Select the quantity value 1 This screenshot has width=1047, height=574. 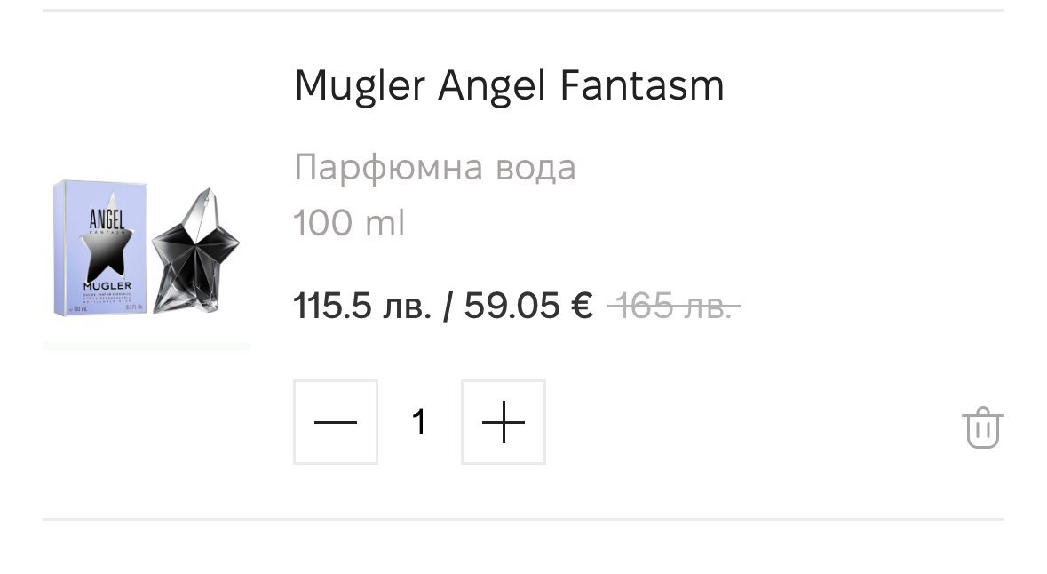coord(419,422)
